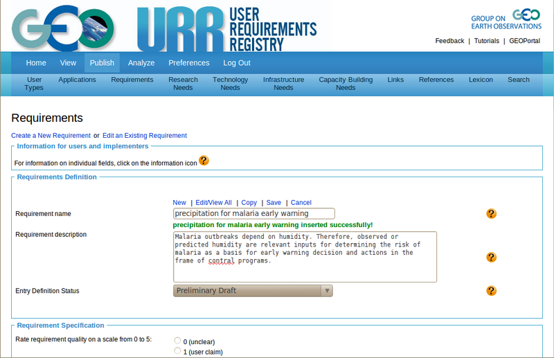
Task: Go to the Applications tab
Action: click(77, 80)
